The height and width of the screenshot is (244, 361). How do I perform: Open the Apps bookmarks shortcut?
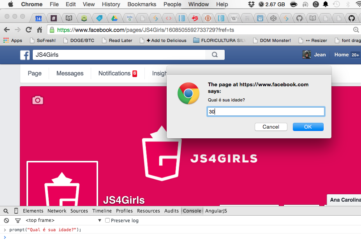(13, 40)
